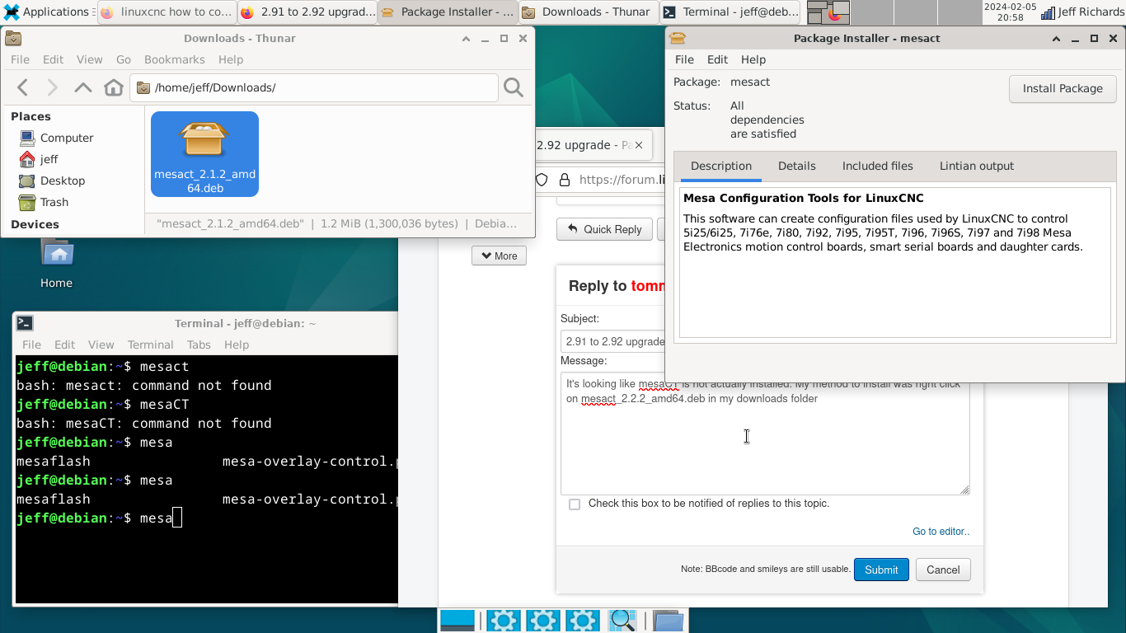Open Trash in Places sidebar
Image resolution: width=1126 pixels, height=633 pixels.
54,202
